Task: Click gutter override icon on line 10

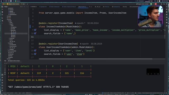Action: (35, 34)
